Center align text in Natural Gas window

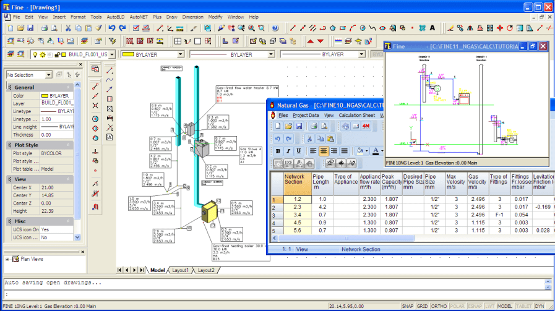click(x=324, y=151)
